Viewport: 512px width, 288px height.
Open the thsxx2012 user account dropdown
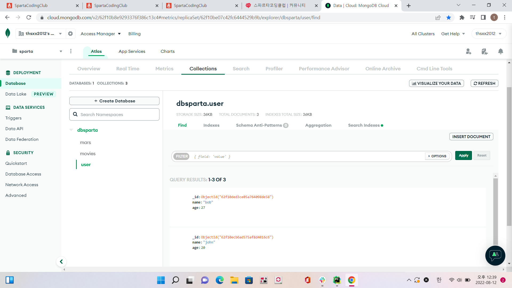(489, 34)
